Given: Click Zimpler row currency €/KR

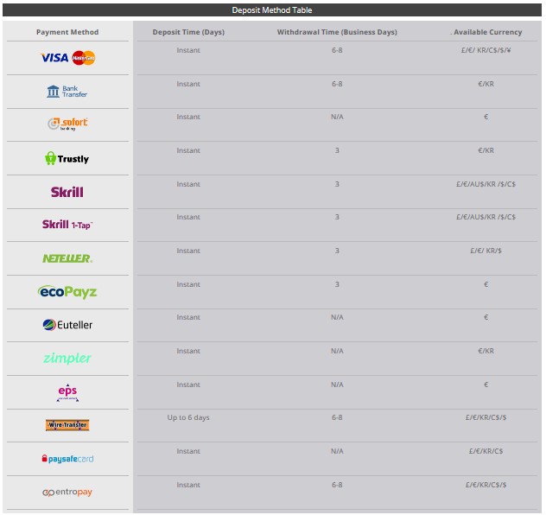Looking at the screenshot, I should coord(486,351).
